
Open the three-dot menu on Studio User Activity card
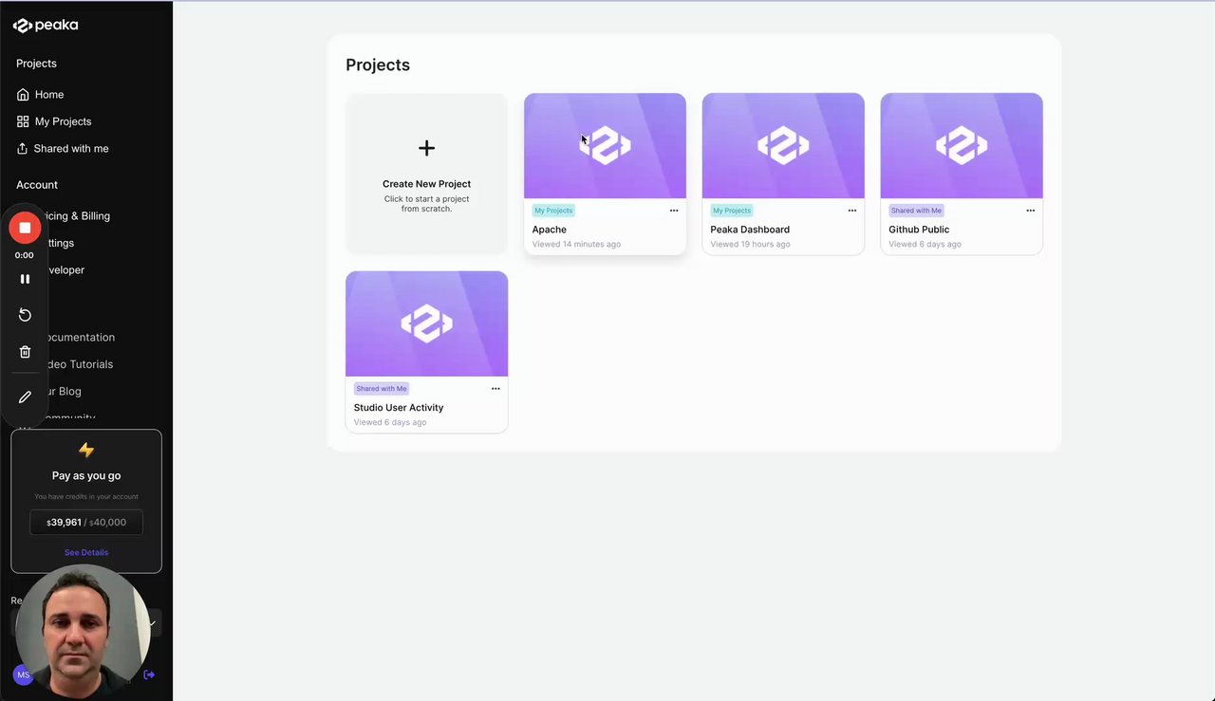pyautogui.click(x=495, y=389)
